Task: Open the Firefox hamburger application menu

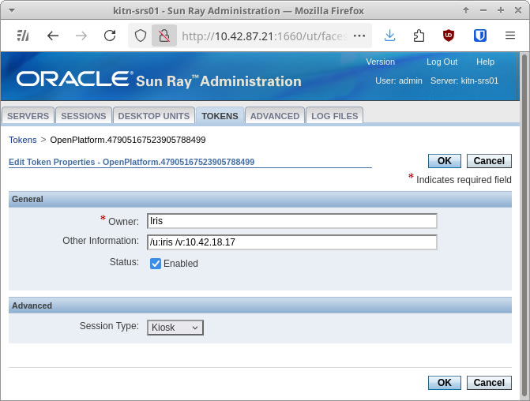Action: [x=509, y=36]
